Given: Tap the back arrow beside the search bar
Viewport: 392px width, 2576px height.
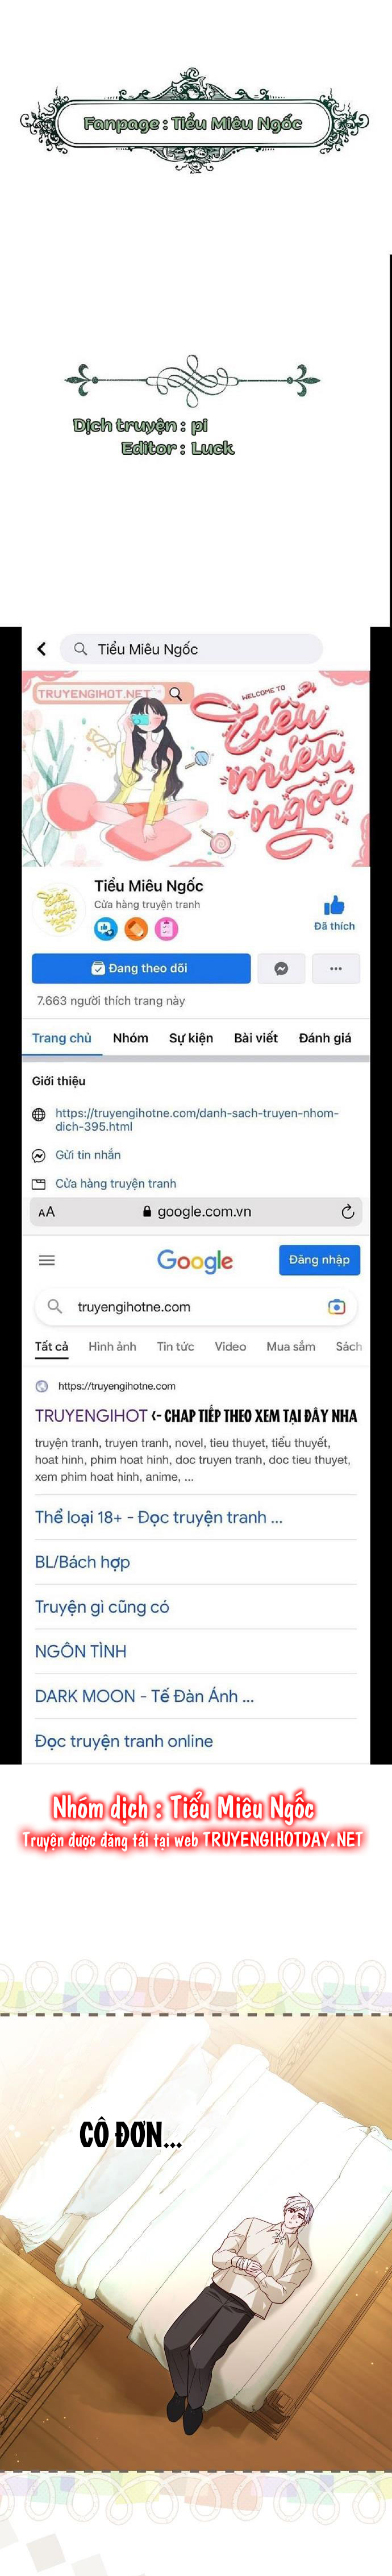Looking at the screenshot, I should pyautogui.click(x=41, y=649).
